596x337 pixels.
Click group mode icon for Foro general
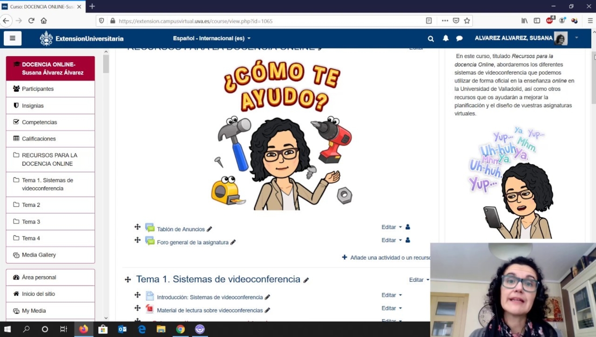408,240
